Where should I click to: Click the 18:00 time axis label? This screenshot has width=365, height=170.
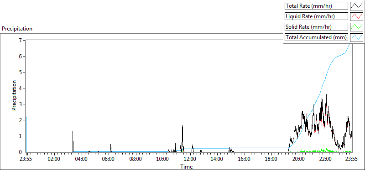[x=271, y=160]
